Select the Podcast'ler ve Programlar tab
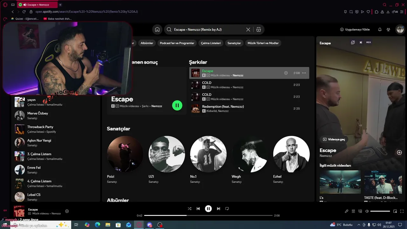This screenshot has width=407, height=229. 177,43
